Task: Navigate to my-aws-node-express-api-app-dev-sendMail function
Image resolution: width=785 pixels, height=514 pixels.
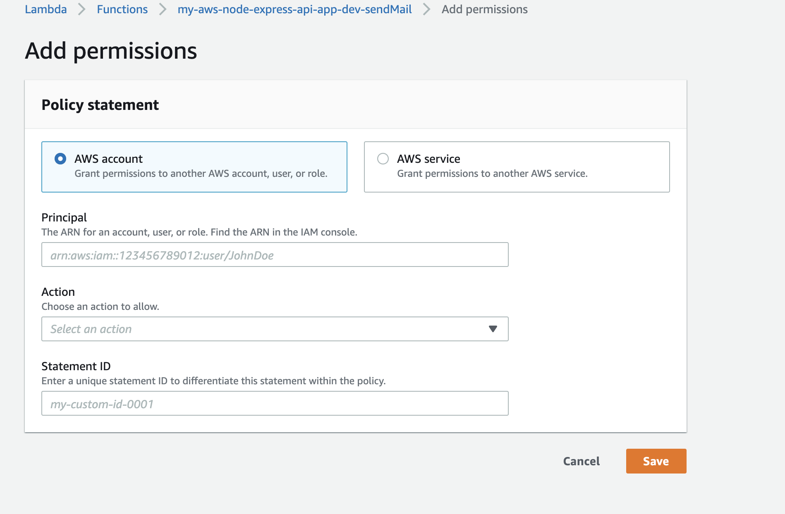Action: (x=294, y=9)
